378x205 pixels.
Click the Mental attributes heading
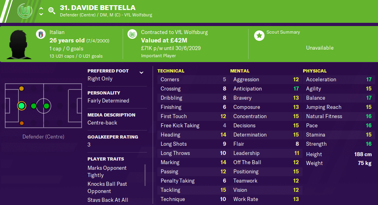coord(240,71)
